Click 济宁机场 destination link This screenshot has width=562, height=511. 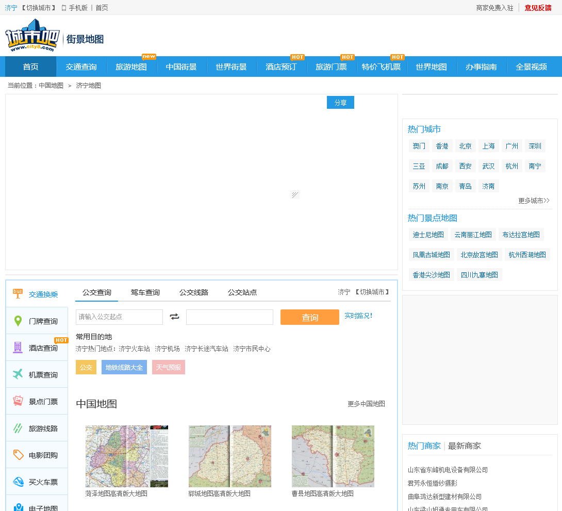pos(167,349)
